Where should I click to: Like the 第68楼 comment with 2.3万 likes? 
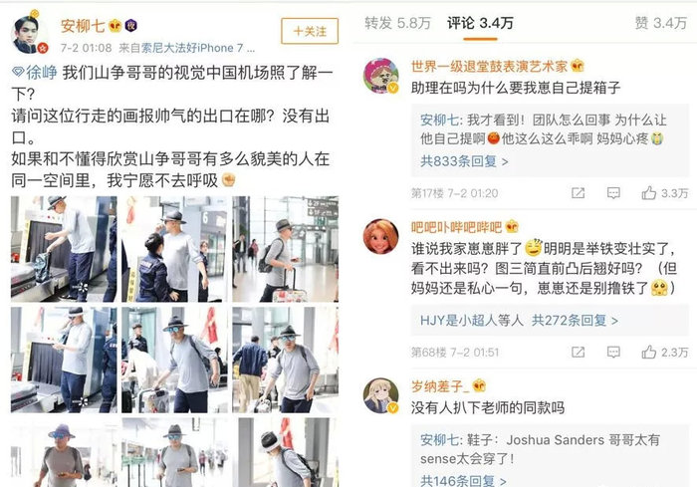click(664, 353)
